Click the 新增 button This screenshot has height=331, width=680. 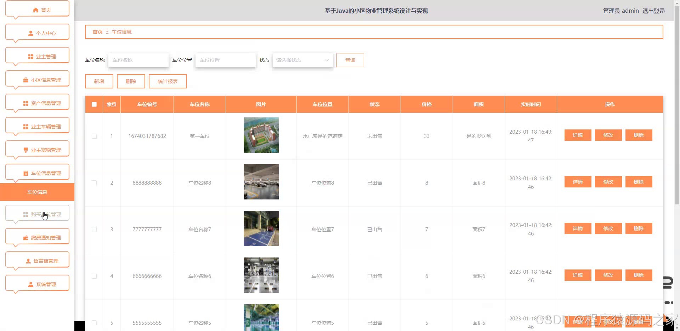(99, 81)
